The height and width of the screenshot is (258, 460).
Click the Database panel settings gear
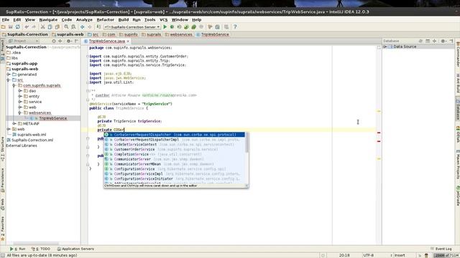[x=443, y=41]
